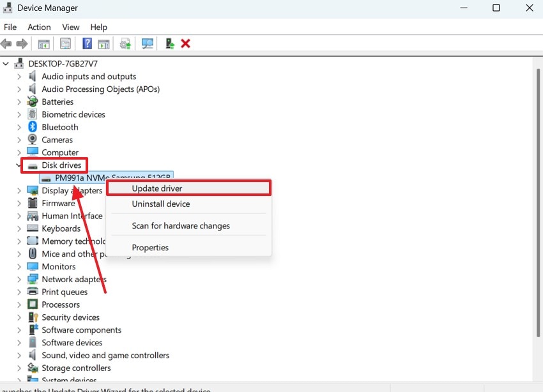Click the Network adapters icon
The width and height of the screenshot is (543, 392).
click(33, 279)
